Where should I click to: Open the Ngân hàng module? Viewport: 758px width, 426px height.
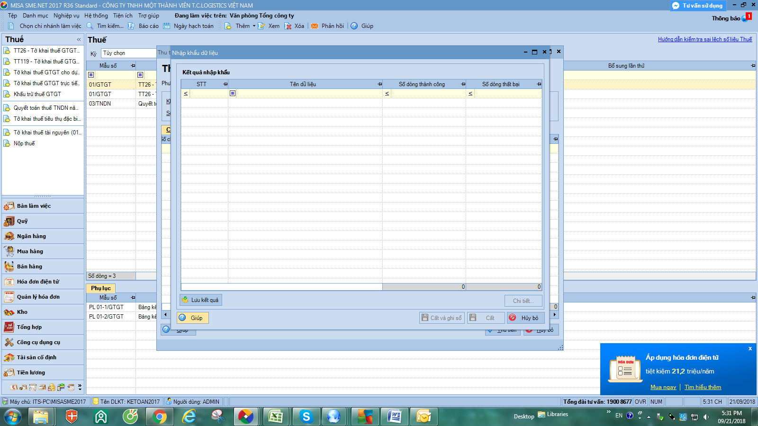(x=43, y=236)
